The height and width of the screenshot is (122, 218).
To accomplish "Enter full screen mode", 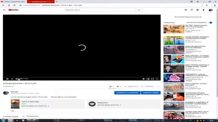I will pos(157,79).
